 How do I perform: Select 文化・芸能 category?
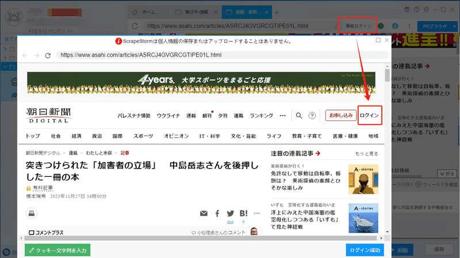tap(243, 136)
